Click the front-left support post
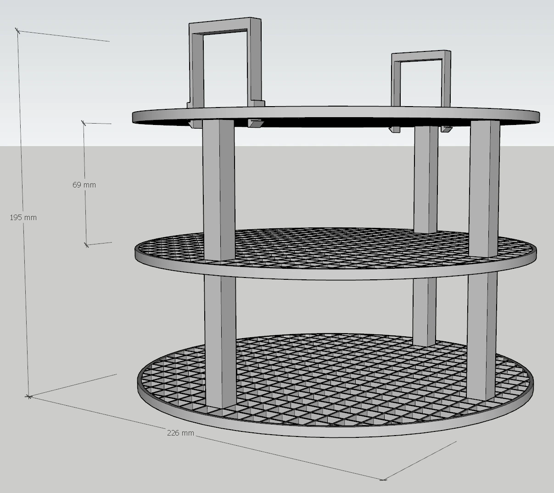Screen dimensions: 554x493 tap(219, 184)
